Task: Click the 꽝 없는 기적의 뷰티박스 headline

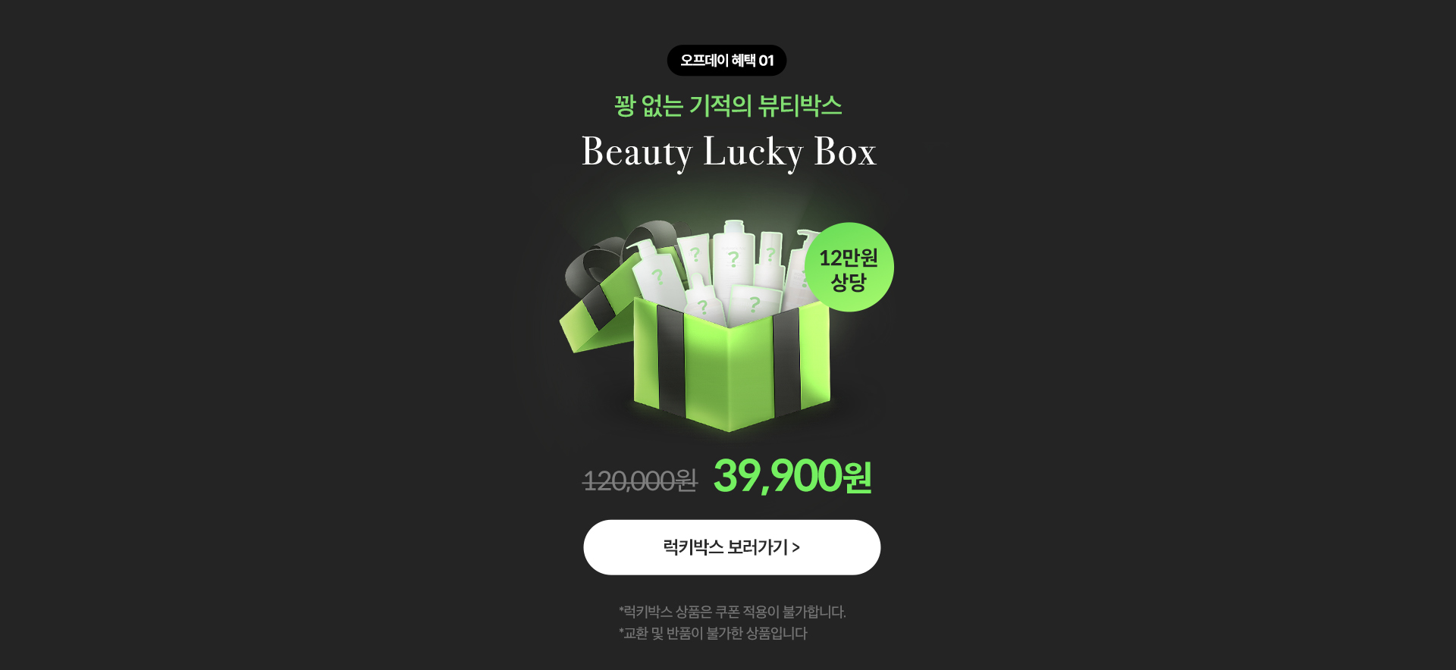Action: coord(728,105)
